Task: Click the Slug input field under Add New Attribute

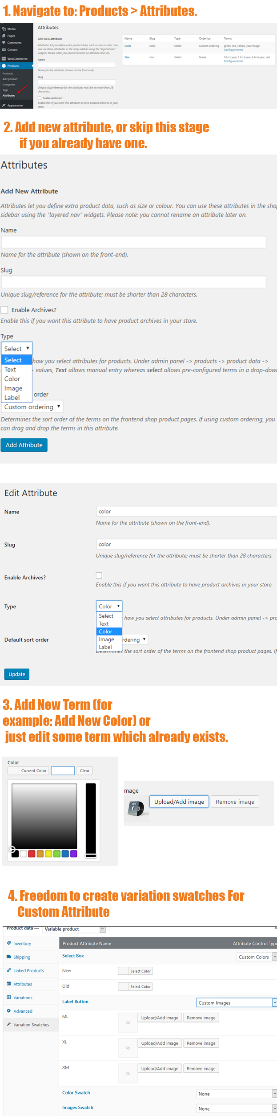Action: (133, 282)
